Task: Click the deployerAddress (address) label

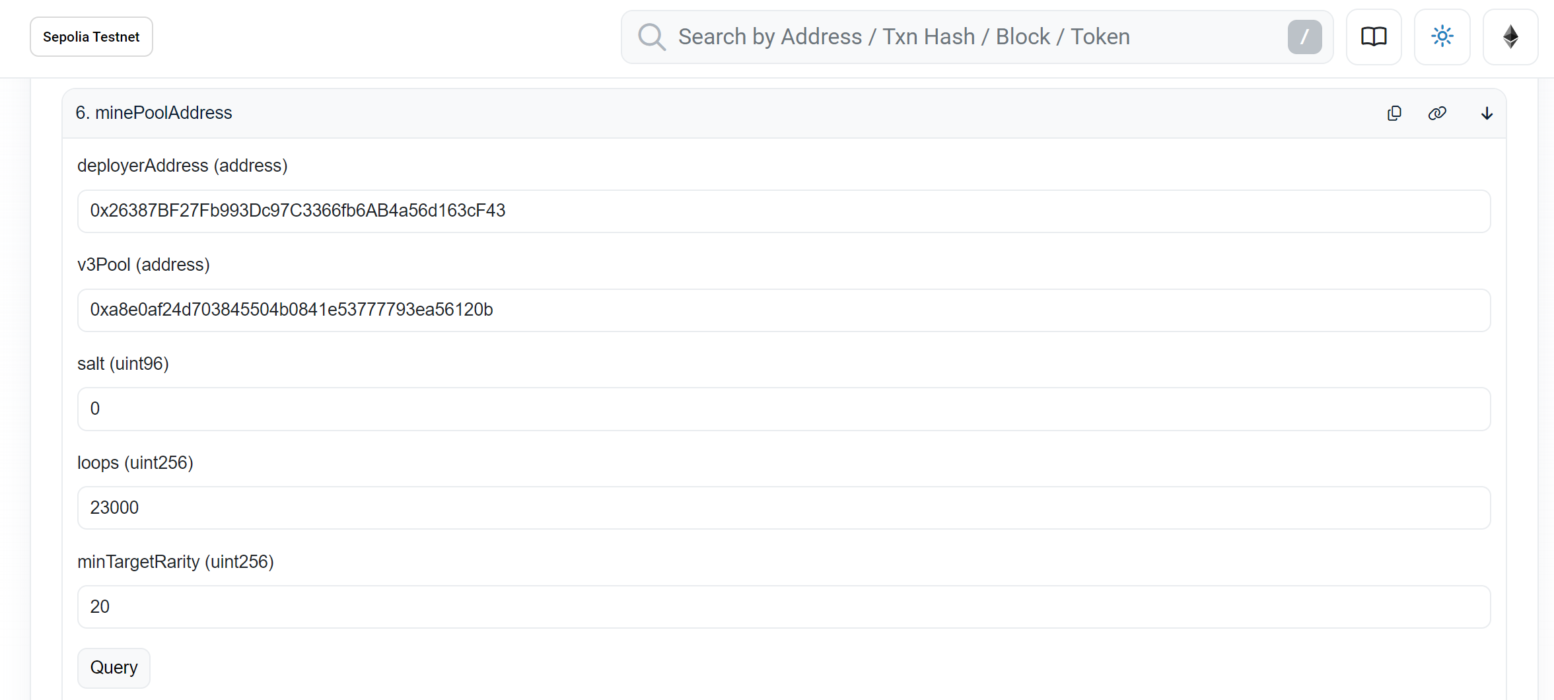Action: coord(182,166)
